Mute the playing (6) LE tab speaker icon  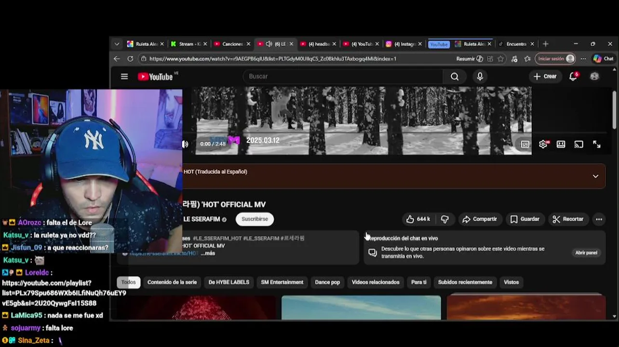pos(269,44)
